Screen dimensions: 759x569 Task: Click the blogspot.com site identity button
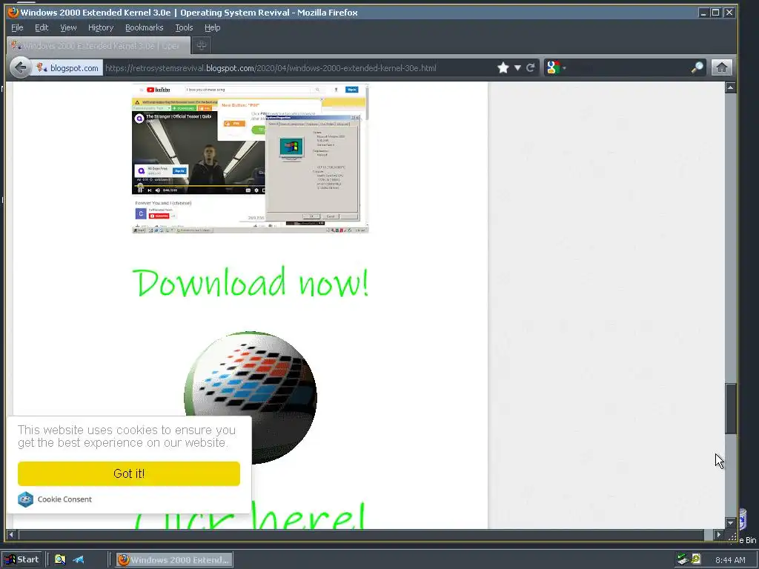(x=67, y=67)
